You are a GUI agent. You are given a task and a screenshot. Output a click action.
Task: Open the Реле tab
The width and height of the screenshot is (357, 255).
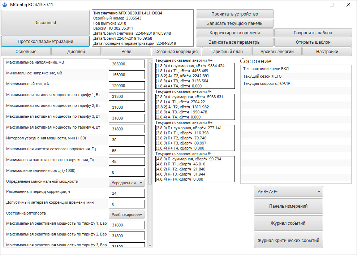pos(126,52)
